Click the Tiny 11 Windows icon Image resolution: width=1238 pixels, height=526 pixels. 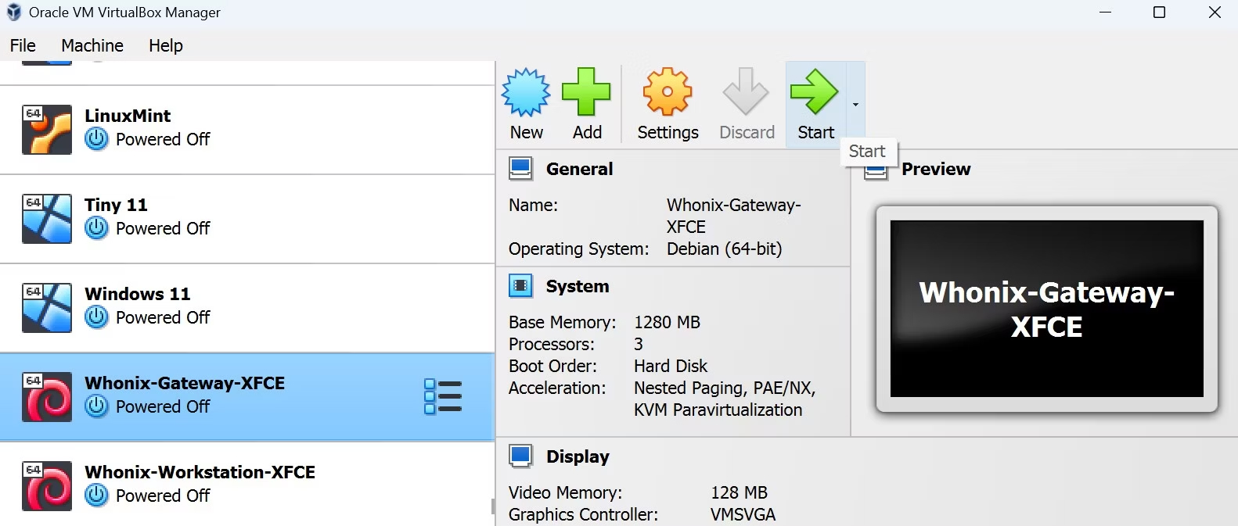click(47, 219)
